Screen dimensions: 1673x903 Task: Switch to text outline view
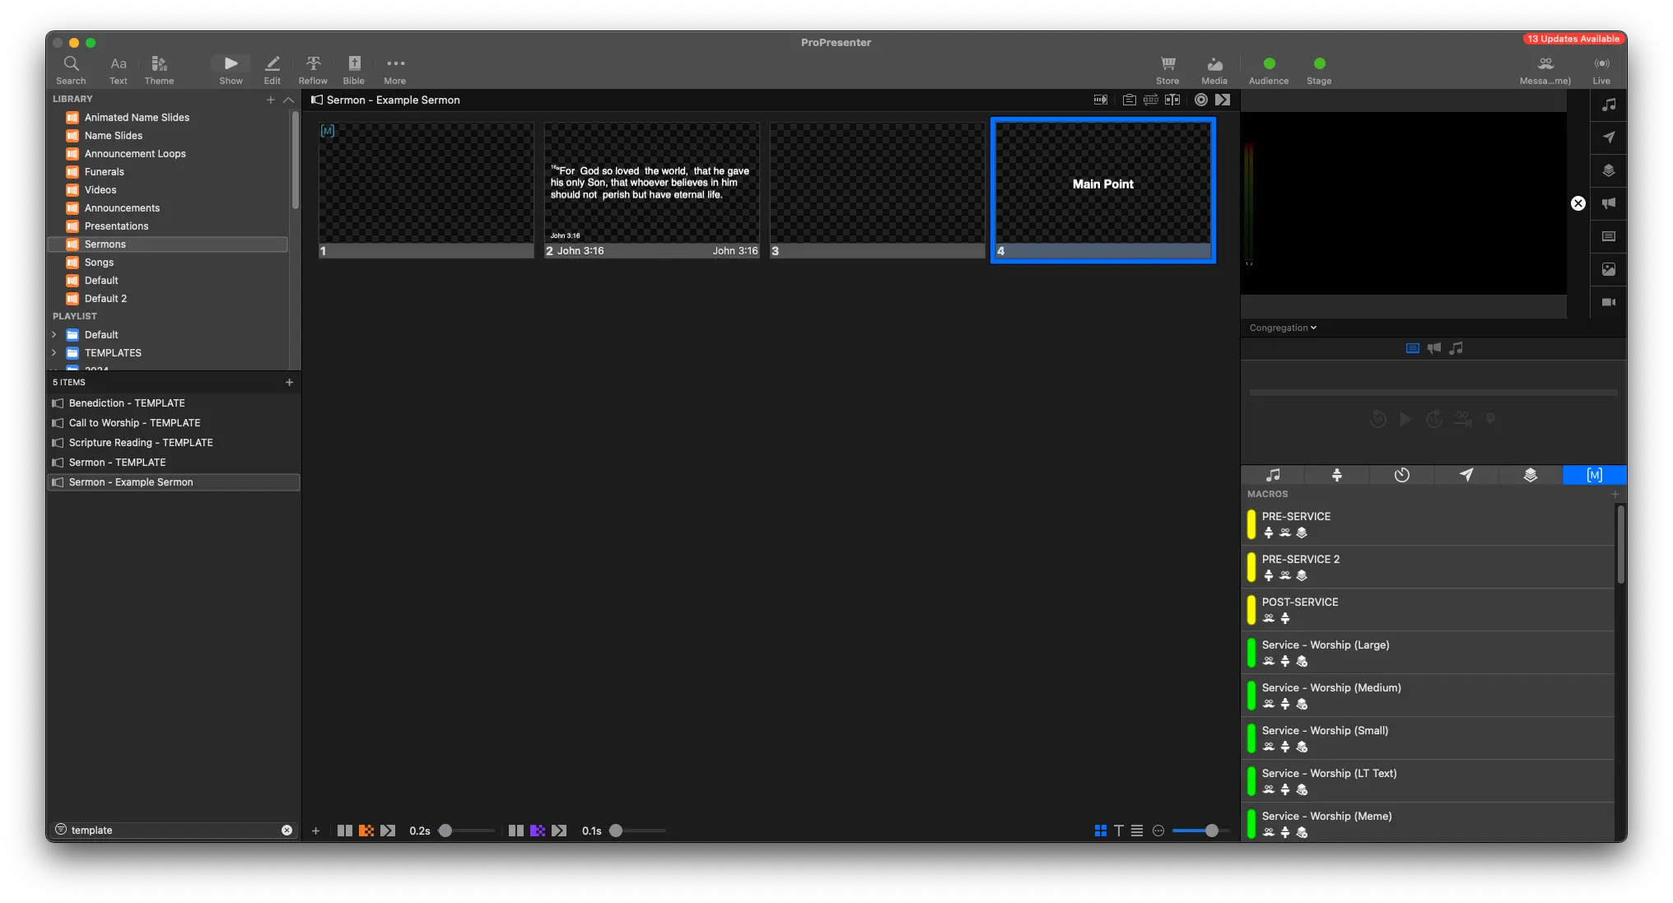pyautogui.click(x=1118, y=831)
